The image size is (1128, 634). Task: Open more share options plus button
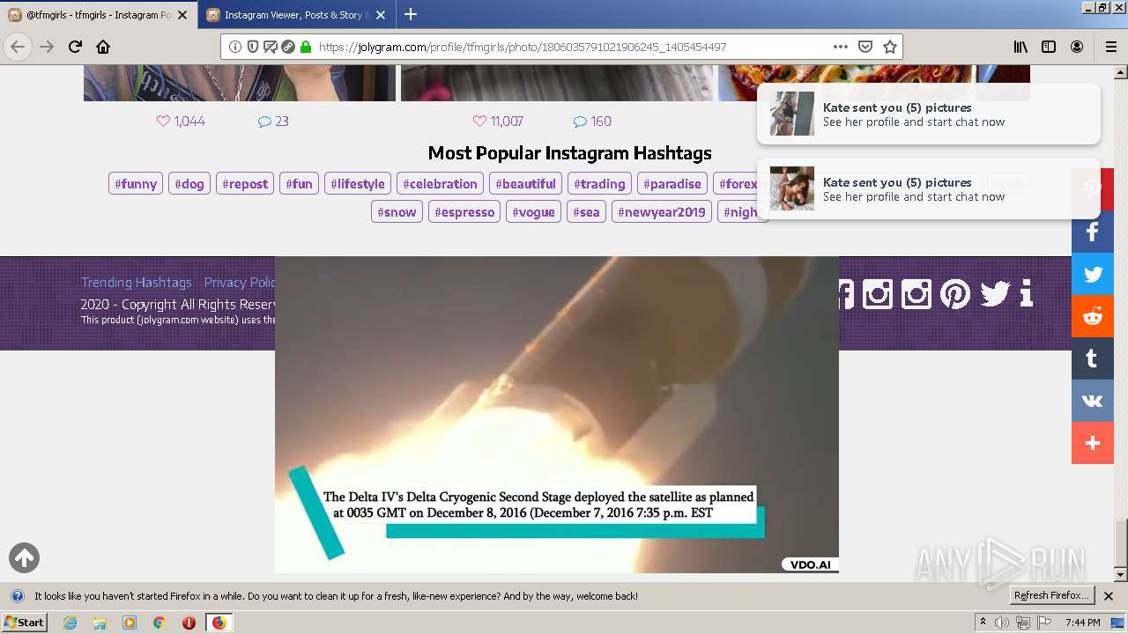click(x=1093, y=443)
